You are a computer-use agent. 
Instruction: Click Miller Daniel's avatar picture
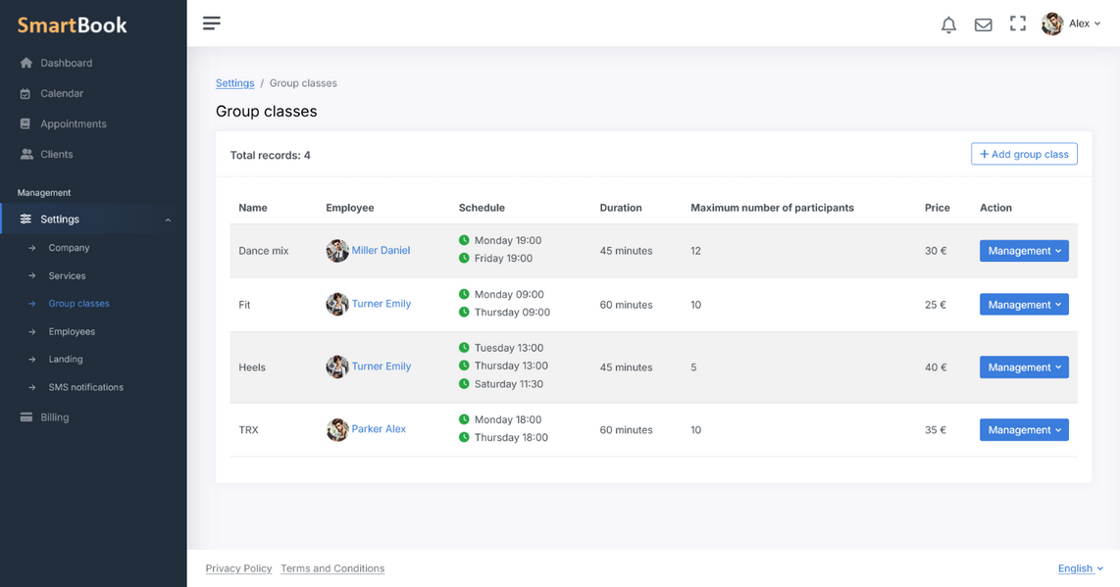click(x=337, y=251)
